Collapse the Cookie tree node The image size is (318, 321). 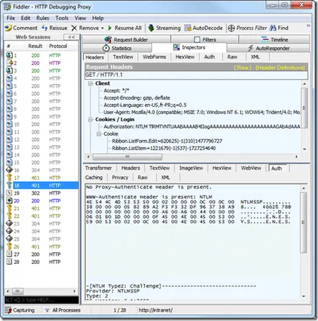[99, 134]
